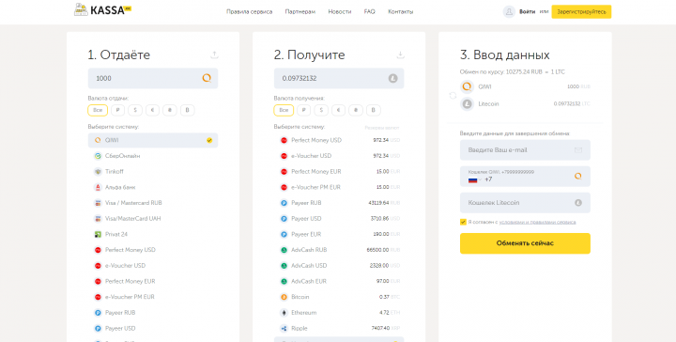
Task: Click the yellow Зарегистрируйтесь button
Action: pyautogui.click(x=581, y=11)
